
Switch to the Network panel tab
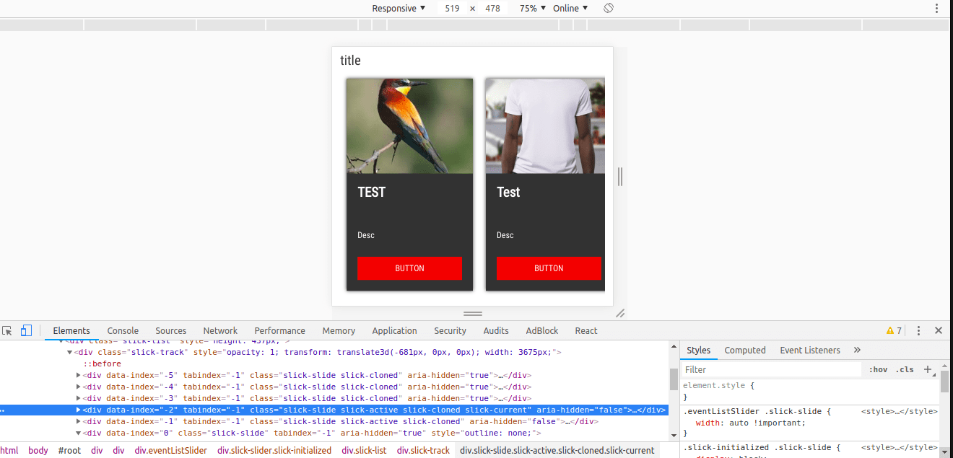219,330
